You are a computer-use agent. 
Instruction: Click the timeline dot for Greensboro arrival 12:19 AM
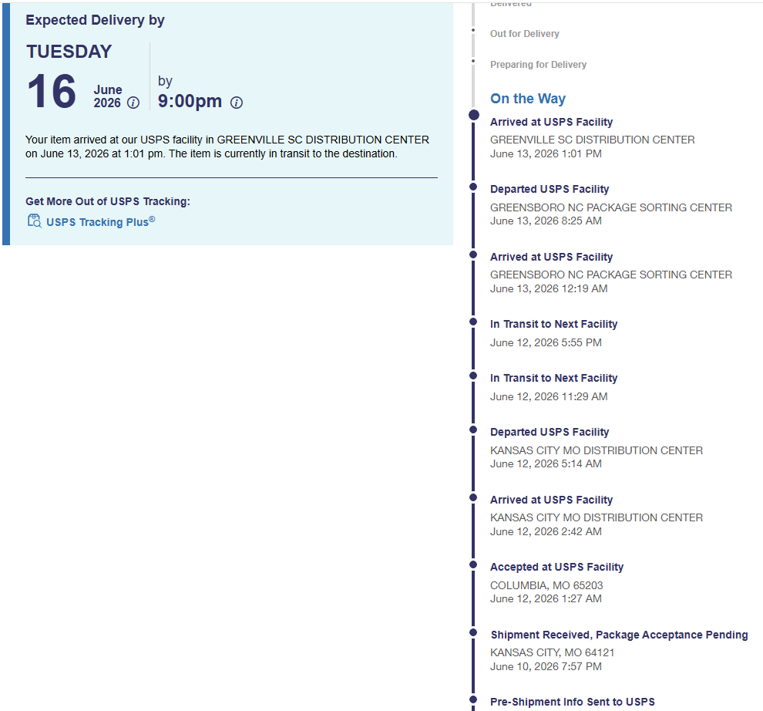point(473,254)
